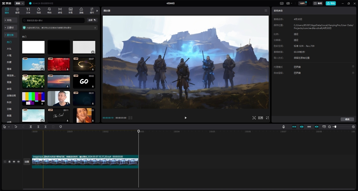This screenshot has width=358, height=191.
Task: Toggle auto snapping in timeline toolbar
Action: point(301,127)
